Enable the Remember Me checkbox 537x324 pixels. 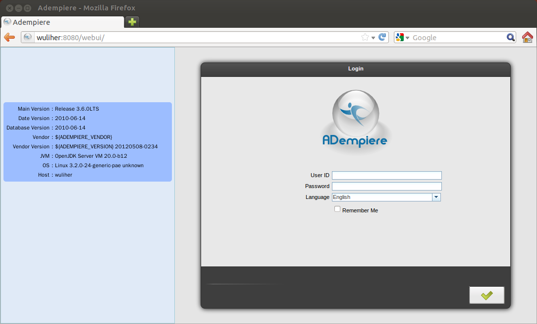tap(337, 209)
